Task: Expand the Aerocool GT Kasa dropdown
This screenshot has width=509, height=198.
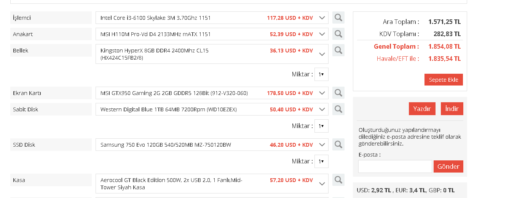Action: point(322,184)
